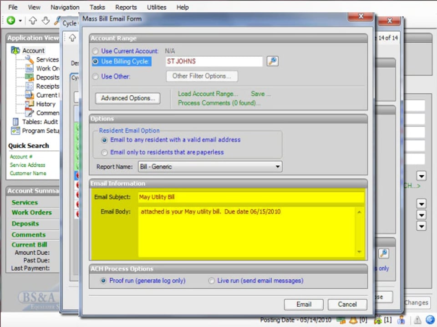Click the globe icon in status bar
This screenshot has height=327, width=437.
coord(430,320)
